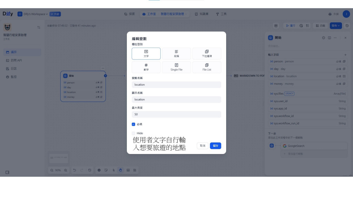Screen dimensions: 353x198
Task: Toggle the panel split view icon
Action: (329, 38)
